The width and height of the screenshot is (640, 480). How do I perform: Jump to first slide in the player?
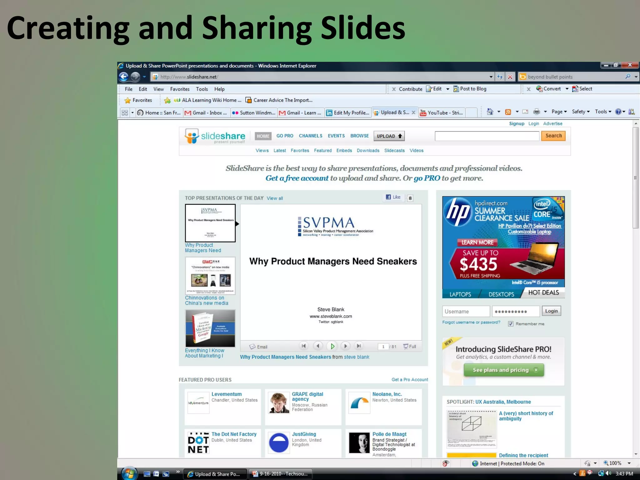pyautogui.click(x=303, y=346)
